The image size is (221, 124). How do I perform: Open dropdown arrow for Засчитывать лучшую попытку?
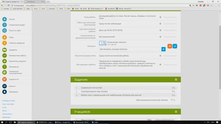(x=163, y=49)
